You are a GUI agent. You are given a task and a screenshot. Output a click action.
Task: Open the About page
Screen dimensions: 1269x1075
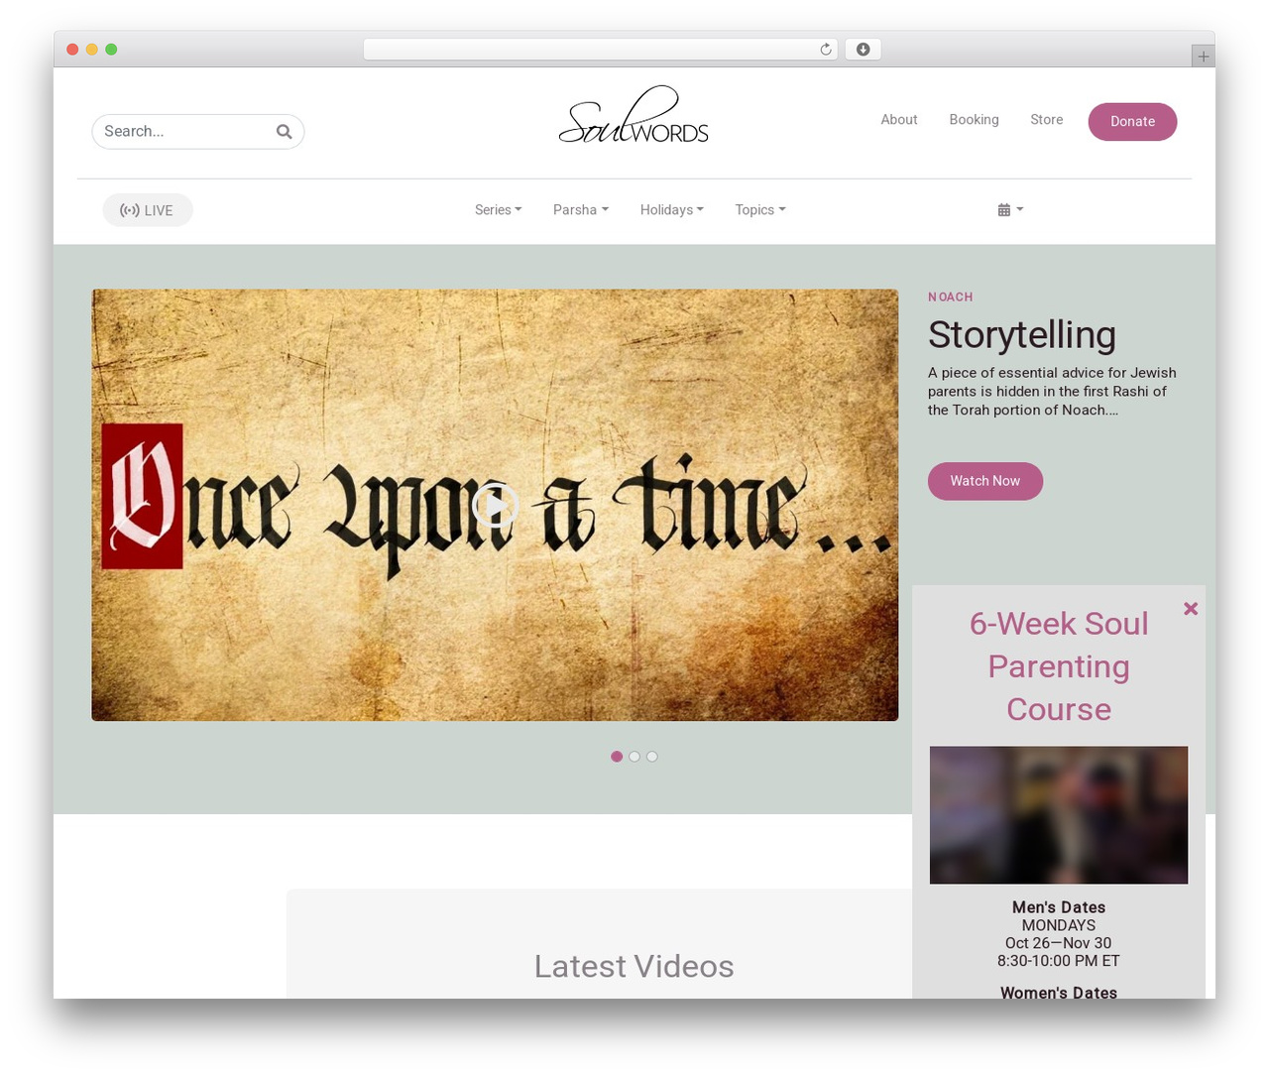click(899, 120)
